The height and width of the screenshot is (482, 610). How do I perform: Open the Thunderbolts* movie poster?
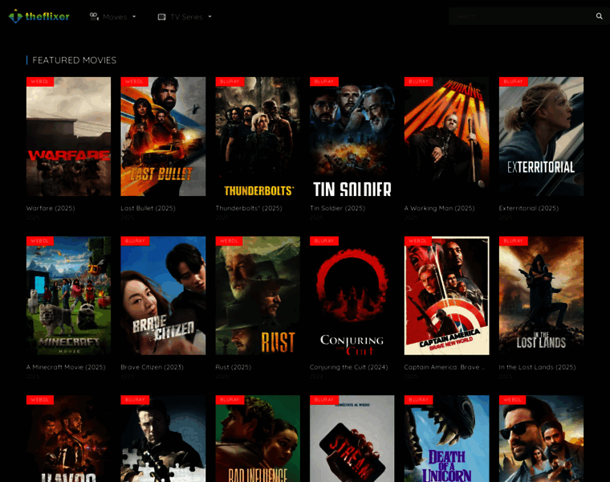point(258,137)
